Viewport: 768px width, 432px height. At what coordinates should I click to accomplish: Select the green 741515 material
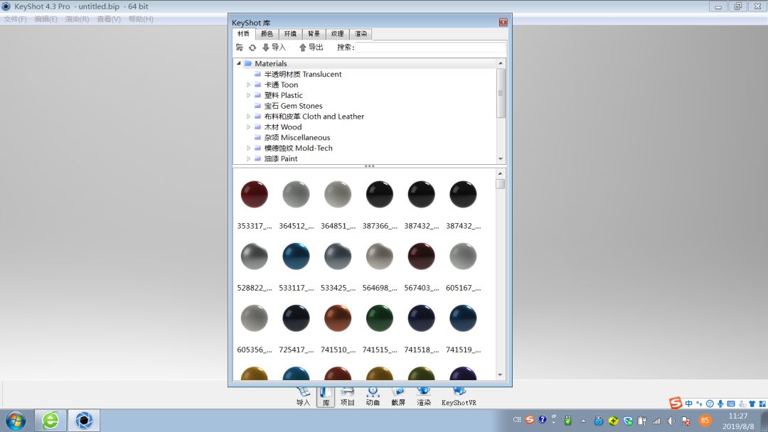[x=380, y=318]
